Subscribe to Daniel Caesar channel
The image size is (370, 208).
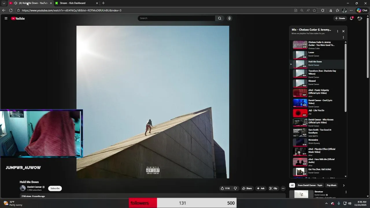(55, 188)
